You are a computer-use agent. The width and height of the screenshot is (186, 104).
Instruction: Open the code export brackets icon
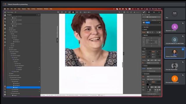[x=128, y=12]
